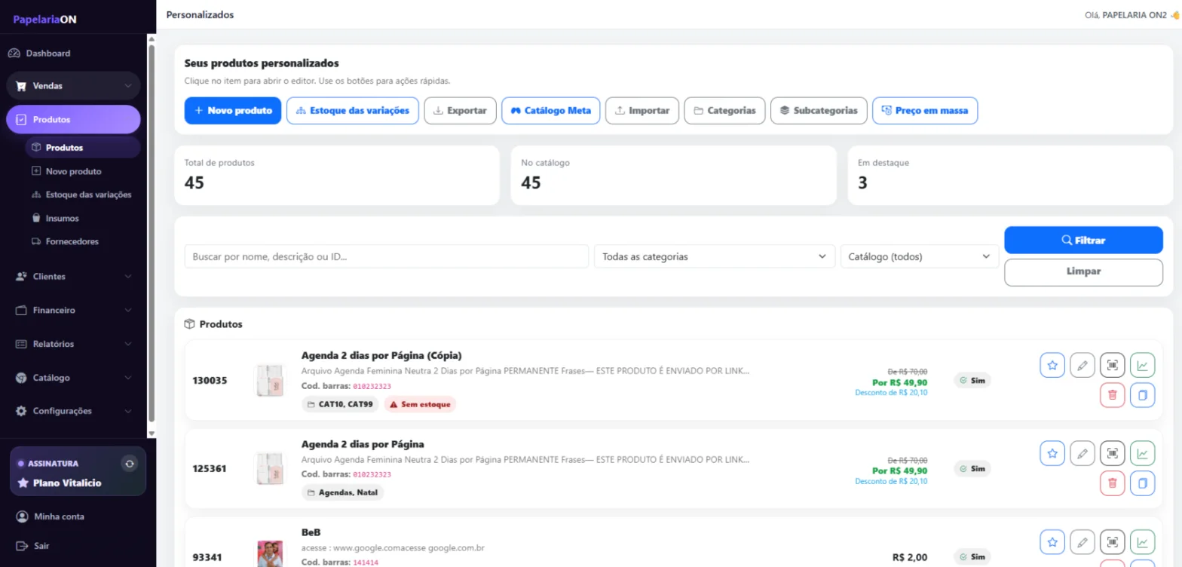The height and width of the screenshot is (567, 1182).
Task: Expand the Clientes sidebar section
Action: point(73,277)
